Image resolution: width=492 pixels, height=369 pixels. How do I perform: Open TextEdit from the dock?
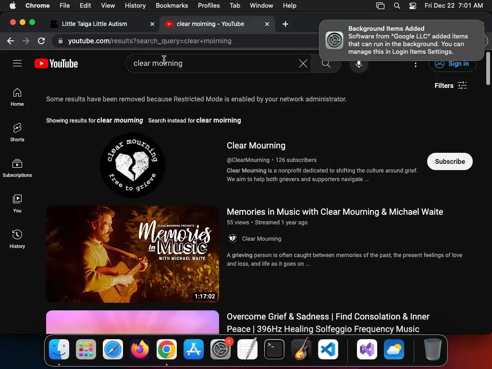point(247,349)
